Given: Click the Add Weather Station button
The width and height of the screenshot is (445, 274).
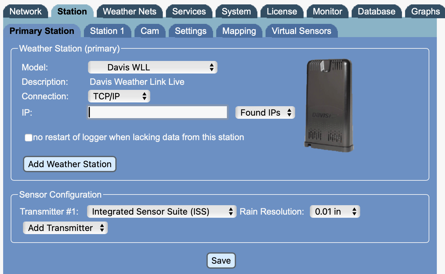Looking at the screenshot, I should coord(70,164).
